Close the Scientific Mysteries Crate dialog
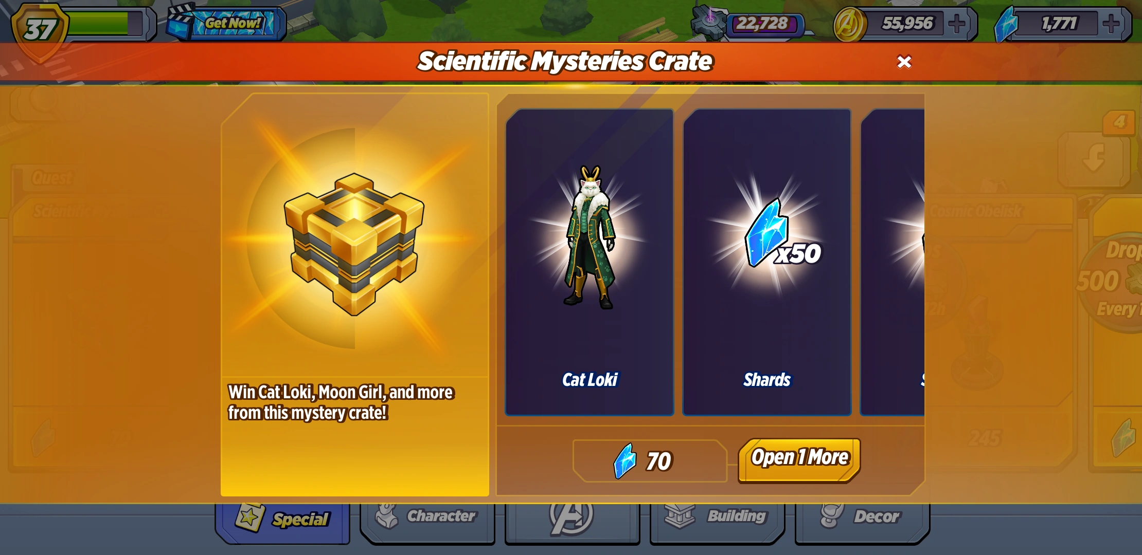 click(x=904, y=62)
